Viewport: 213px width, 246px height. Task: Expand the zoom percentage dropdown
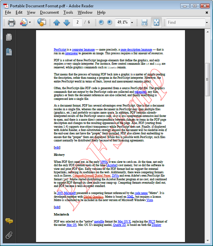[x=132, y=22]
